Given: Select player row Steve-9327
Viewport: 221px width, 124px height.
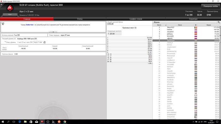Looking at the screenshot, I should pyautogui.click(x=186, y=27).
